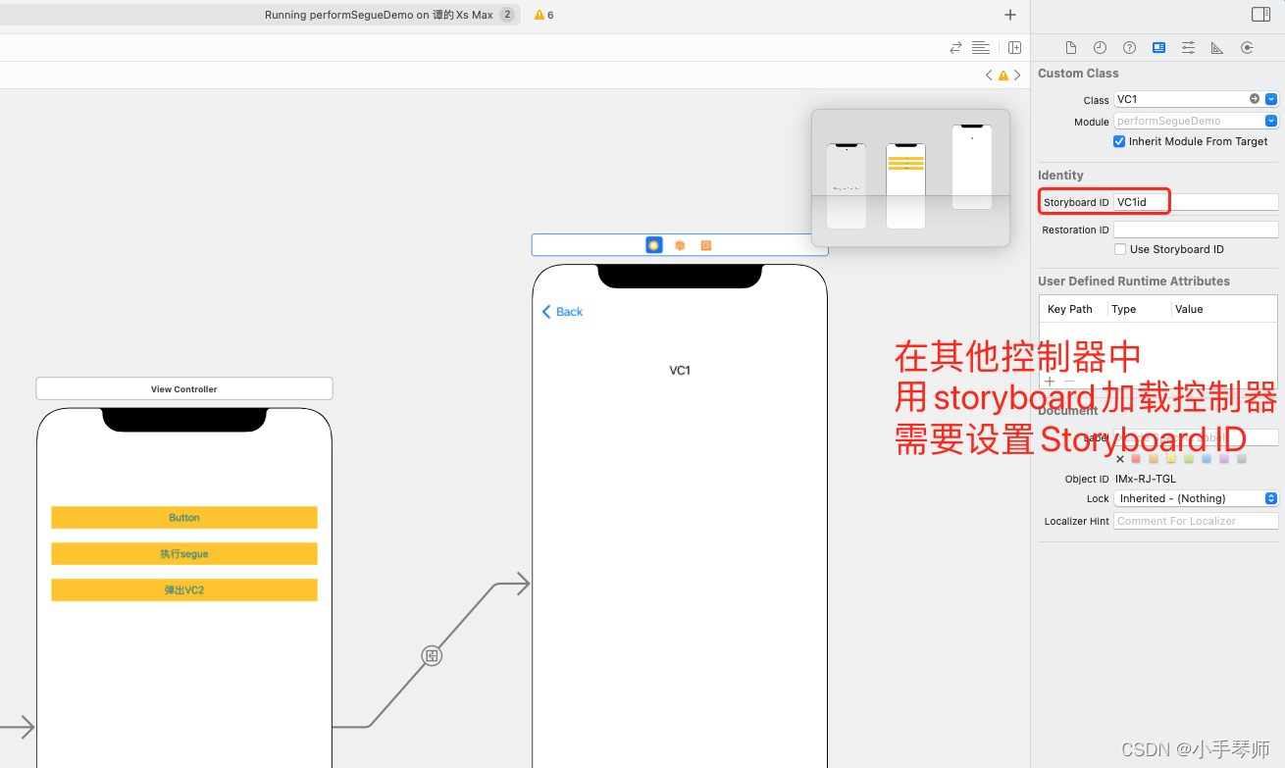Open the Lock popup menu
This screenshot has height=768, width=1285.
1197,498
